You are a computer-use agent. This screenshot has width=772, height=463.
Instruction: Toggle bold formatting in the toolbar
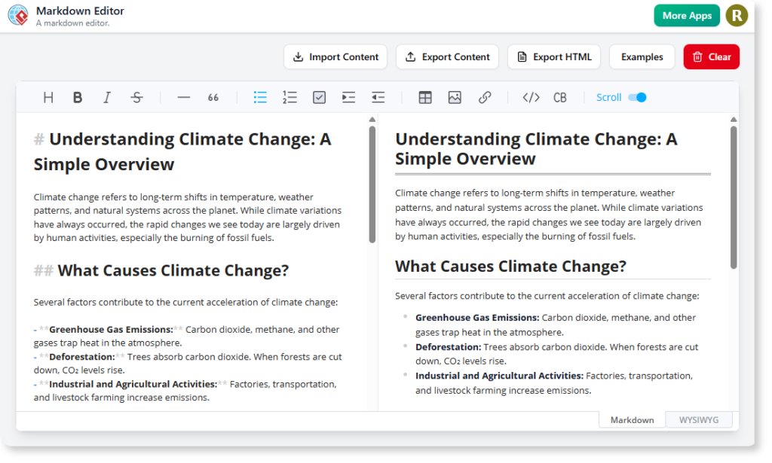[x=78, y=97]
